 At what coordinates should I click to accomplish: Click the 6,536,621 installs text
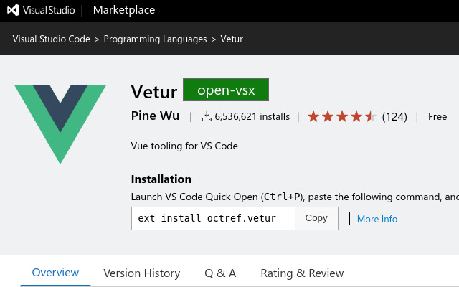[252, 116]
